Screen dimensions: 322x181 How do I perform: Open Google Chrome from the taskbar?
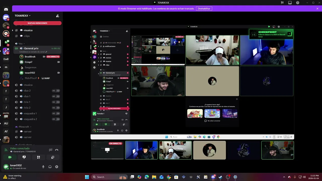pos(169,177)
